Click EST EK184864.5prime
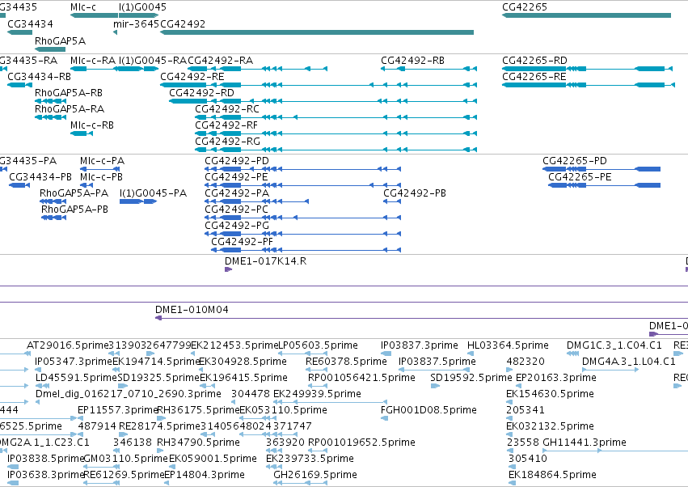The image size is (688, 487). click(512, 484)
